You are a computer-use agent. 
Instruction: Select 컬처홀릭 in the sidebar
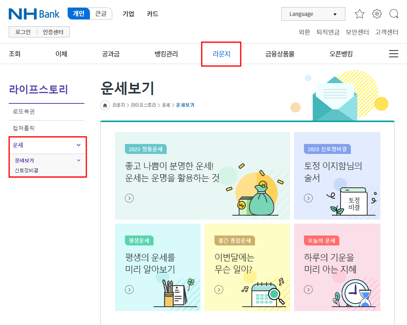23,128
